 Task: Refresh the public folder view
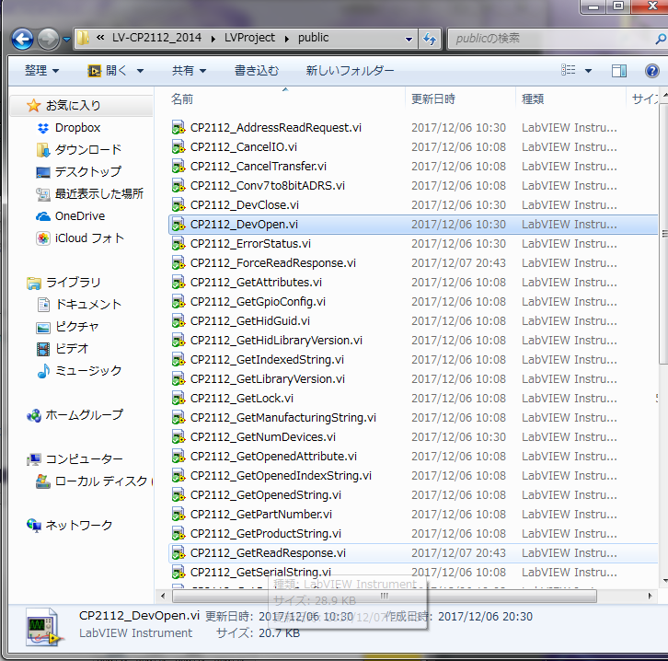(x=430, y=40)
